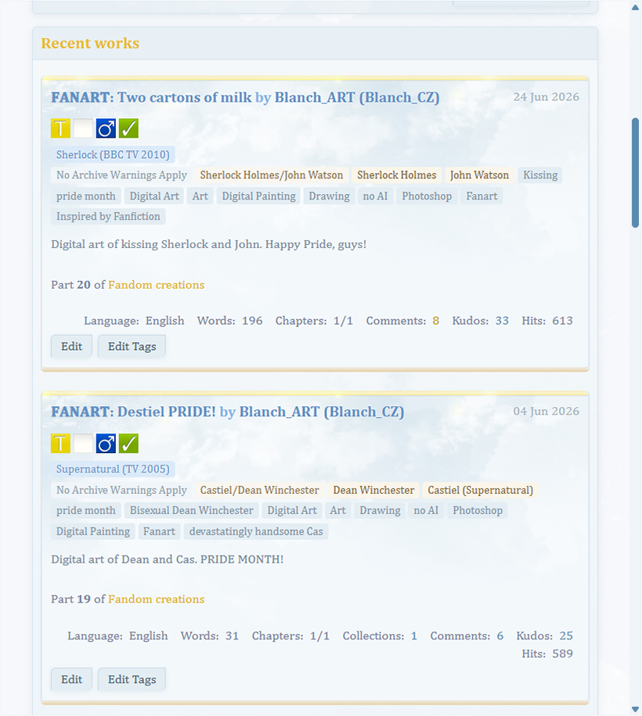Open Fandom creations series under Part 19

coord(157,599)
